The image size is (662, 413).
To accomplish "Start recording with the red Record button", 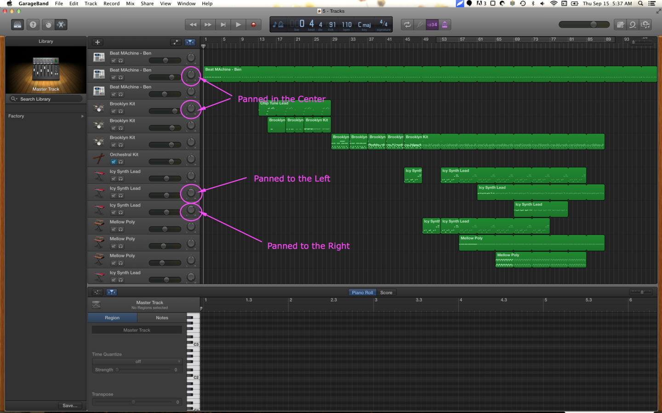I will click(253, 25).
